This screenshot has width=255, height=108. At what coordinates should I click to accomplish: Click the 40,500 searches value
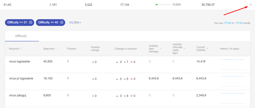tap(48, 62)
